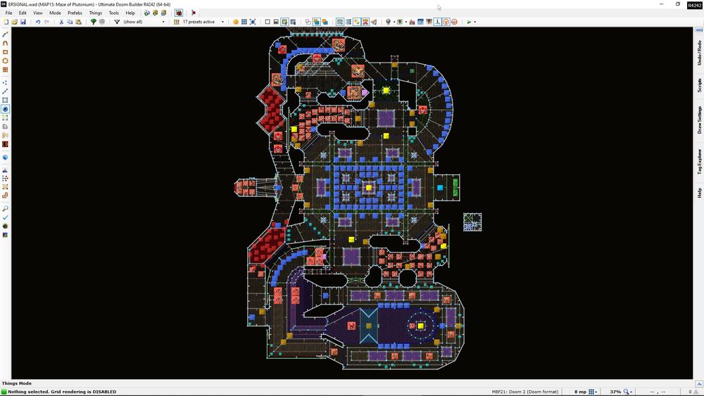
Task: Click the green tree prefab icon
Action: 93,22
